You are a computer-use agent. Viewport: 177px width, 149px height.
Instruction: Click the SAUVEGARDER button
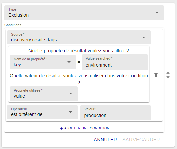[141, 140]
